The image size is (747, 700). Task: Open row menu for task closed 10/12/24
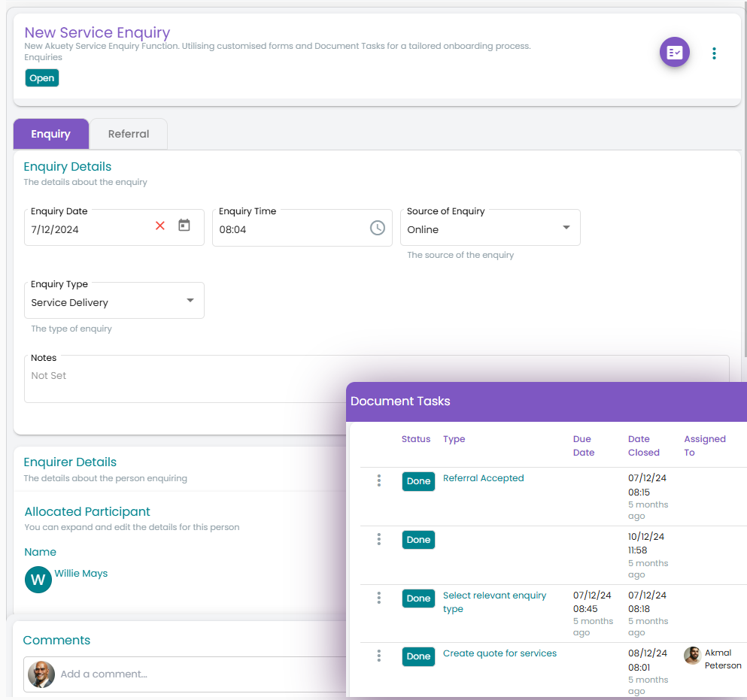coord(378,539)
